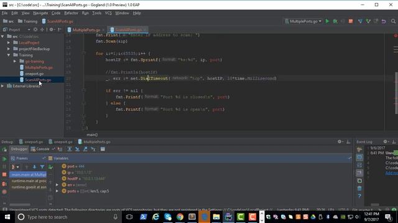
Task: Expand the err variable in Variables
Action: click(57, 185)
